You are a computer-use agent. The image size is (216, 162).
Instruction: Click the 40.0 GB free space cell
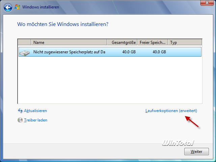click(x=159, y=52)
